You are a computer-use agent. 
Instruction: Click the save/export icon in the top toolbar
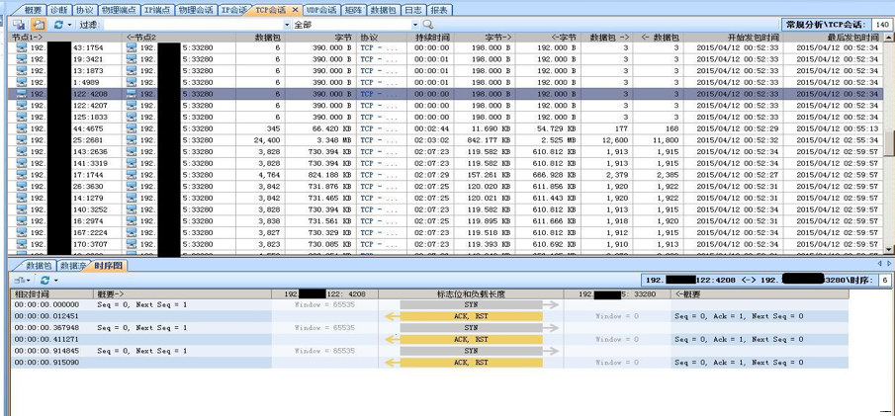[19, 25]
